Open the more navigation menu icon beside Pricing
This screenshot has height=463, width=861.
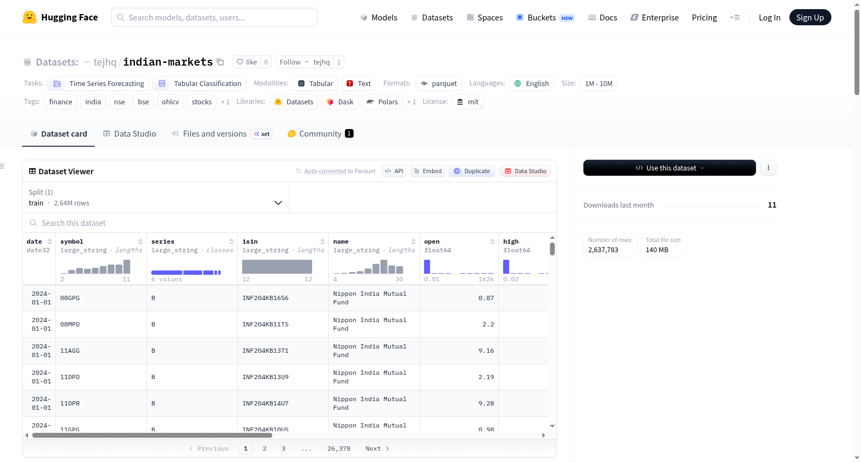click(735, 17)
